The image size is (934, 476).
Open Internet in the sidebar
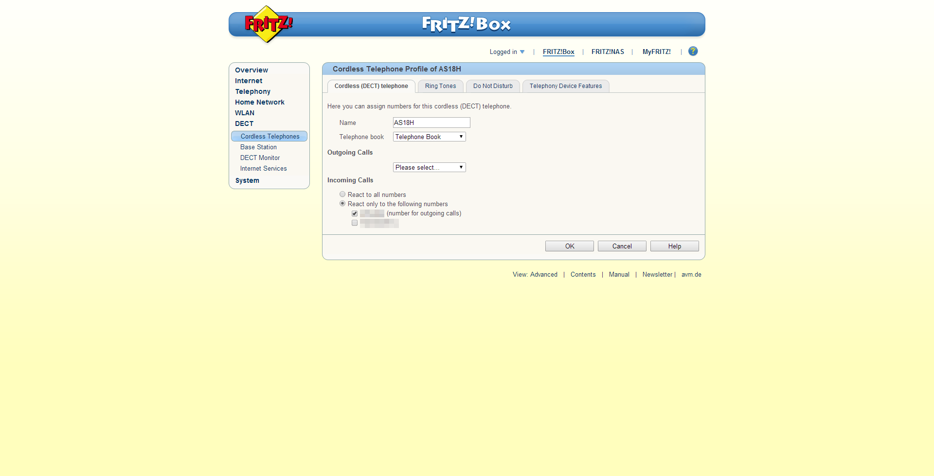pyautogui.click(x=249, y=81)
